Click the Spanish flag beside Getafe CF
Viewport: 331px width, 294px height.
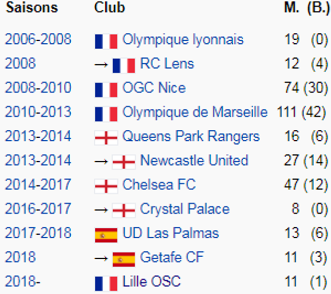(x=124, y=259)
